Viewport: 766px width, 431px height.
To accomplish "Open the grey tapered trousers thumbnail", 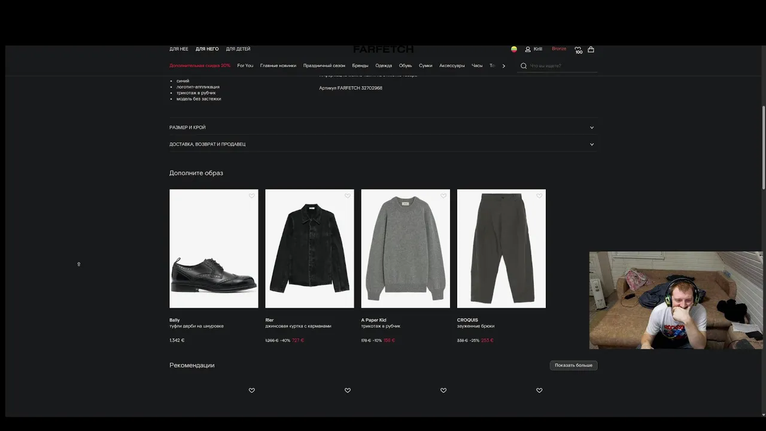I will click(x=501, y=248).
